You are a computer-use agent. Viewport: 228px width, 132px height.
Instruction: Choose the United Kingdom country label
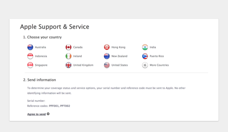[x=83, y=65]
